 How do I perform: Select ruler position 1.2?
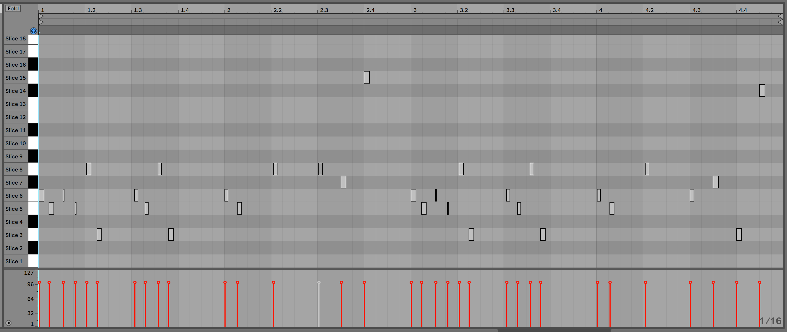(x=91, y=10)
